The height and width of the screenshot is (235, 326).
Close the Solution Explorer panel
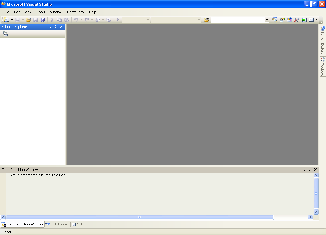[x=61, y=27]
